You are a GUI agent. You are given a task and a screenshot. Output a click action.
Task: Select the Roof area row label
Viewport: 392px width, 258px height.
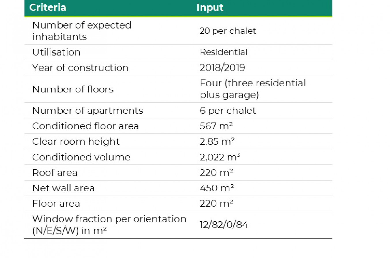coord(55,172)
